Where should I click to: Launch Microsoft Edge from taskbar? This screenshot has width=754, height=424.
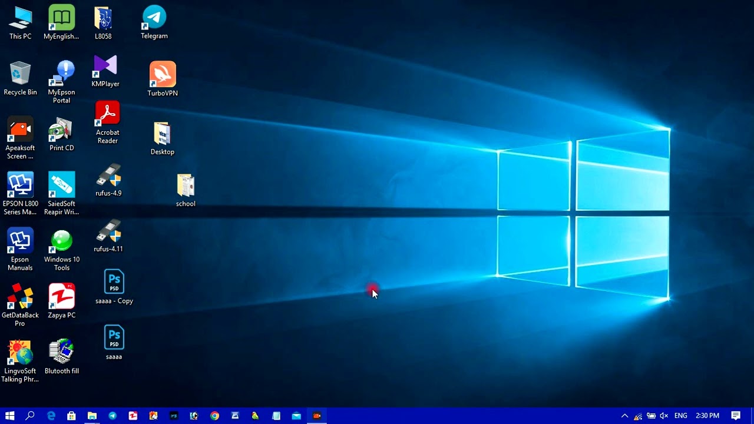click(x=51, y=416)
